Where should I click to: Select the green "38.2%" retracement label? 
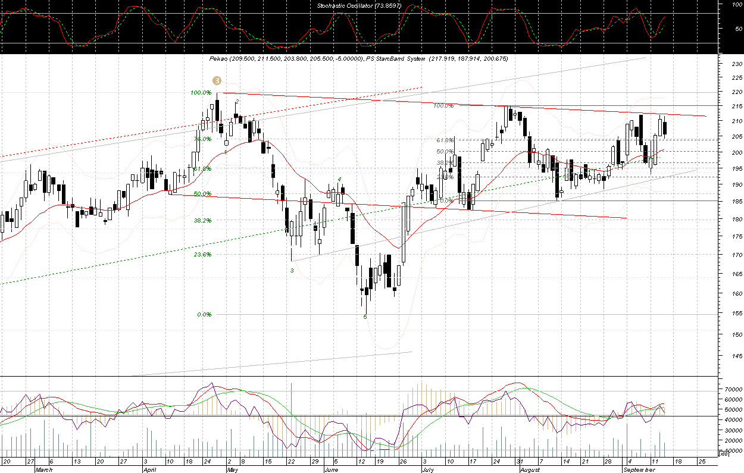(202, 221)
